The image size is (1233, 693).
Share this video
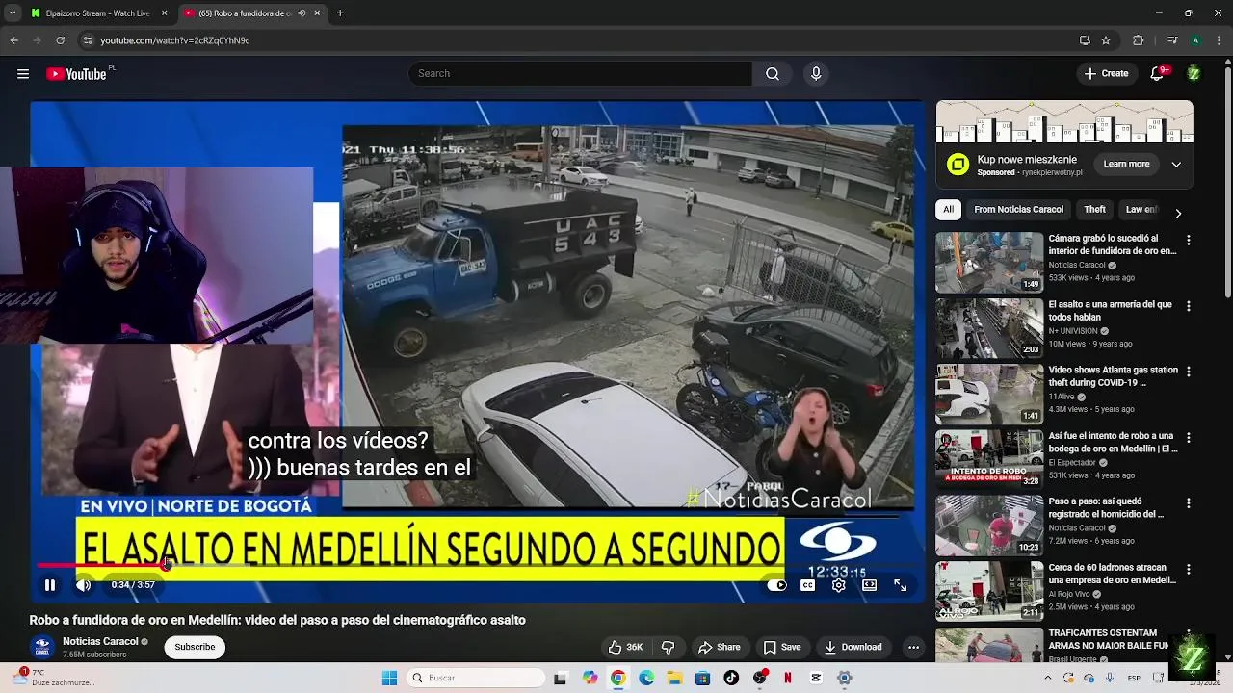point(720,647)
